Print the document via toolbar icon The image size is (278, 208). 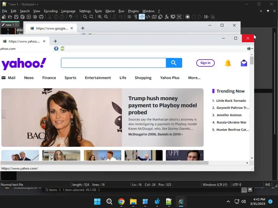coord(41,17)
